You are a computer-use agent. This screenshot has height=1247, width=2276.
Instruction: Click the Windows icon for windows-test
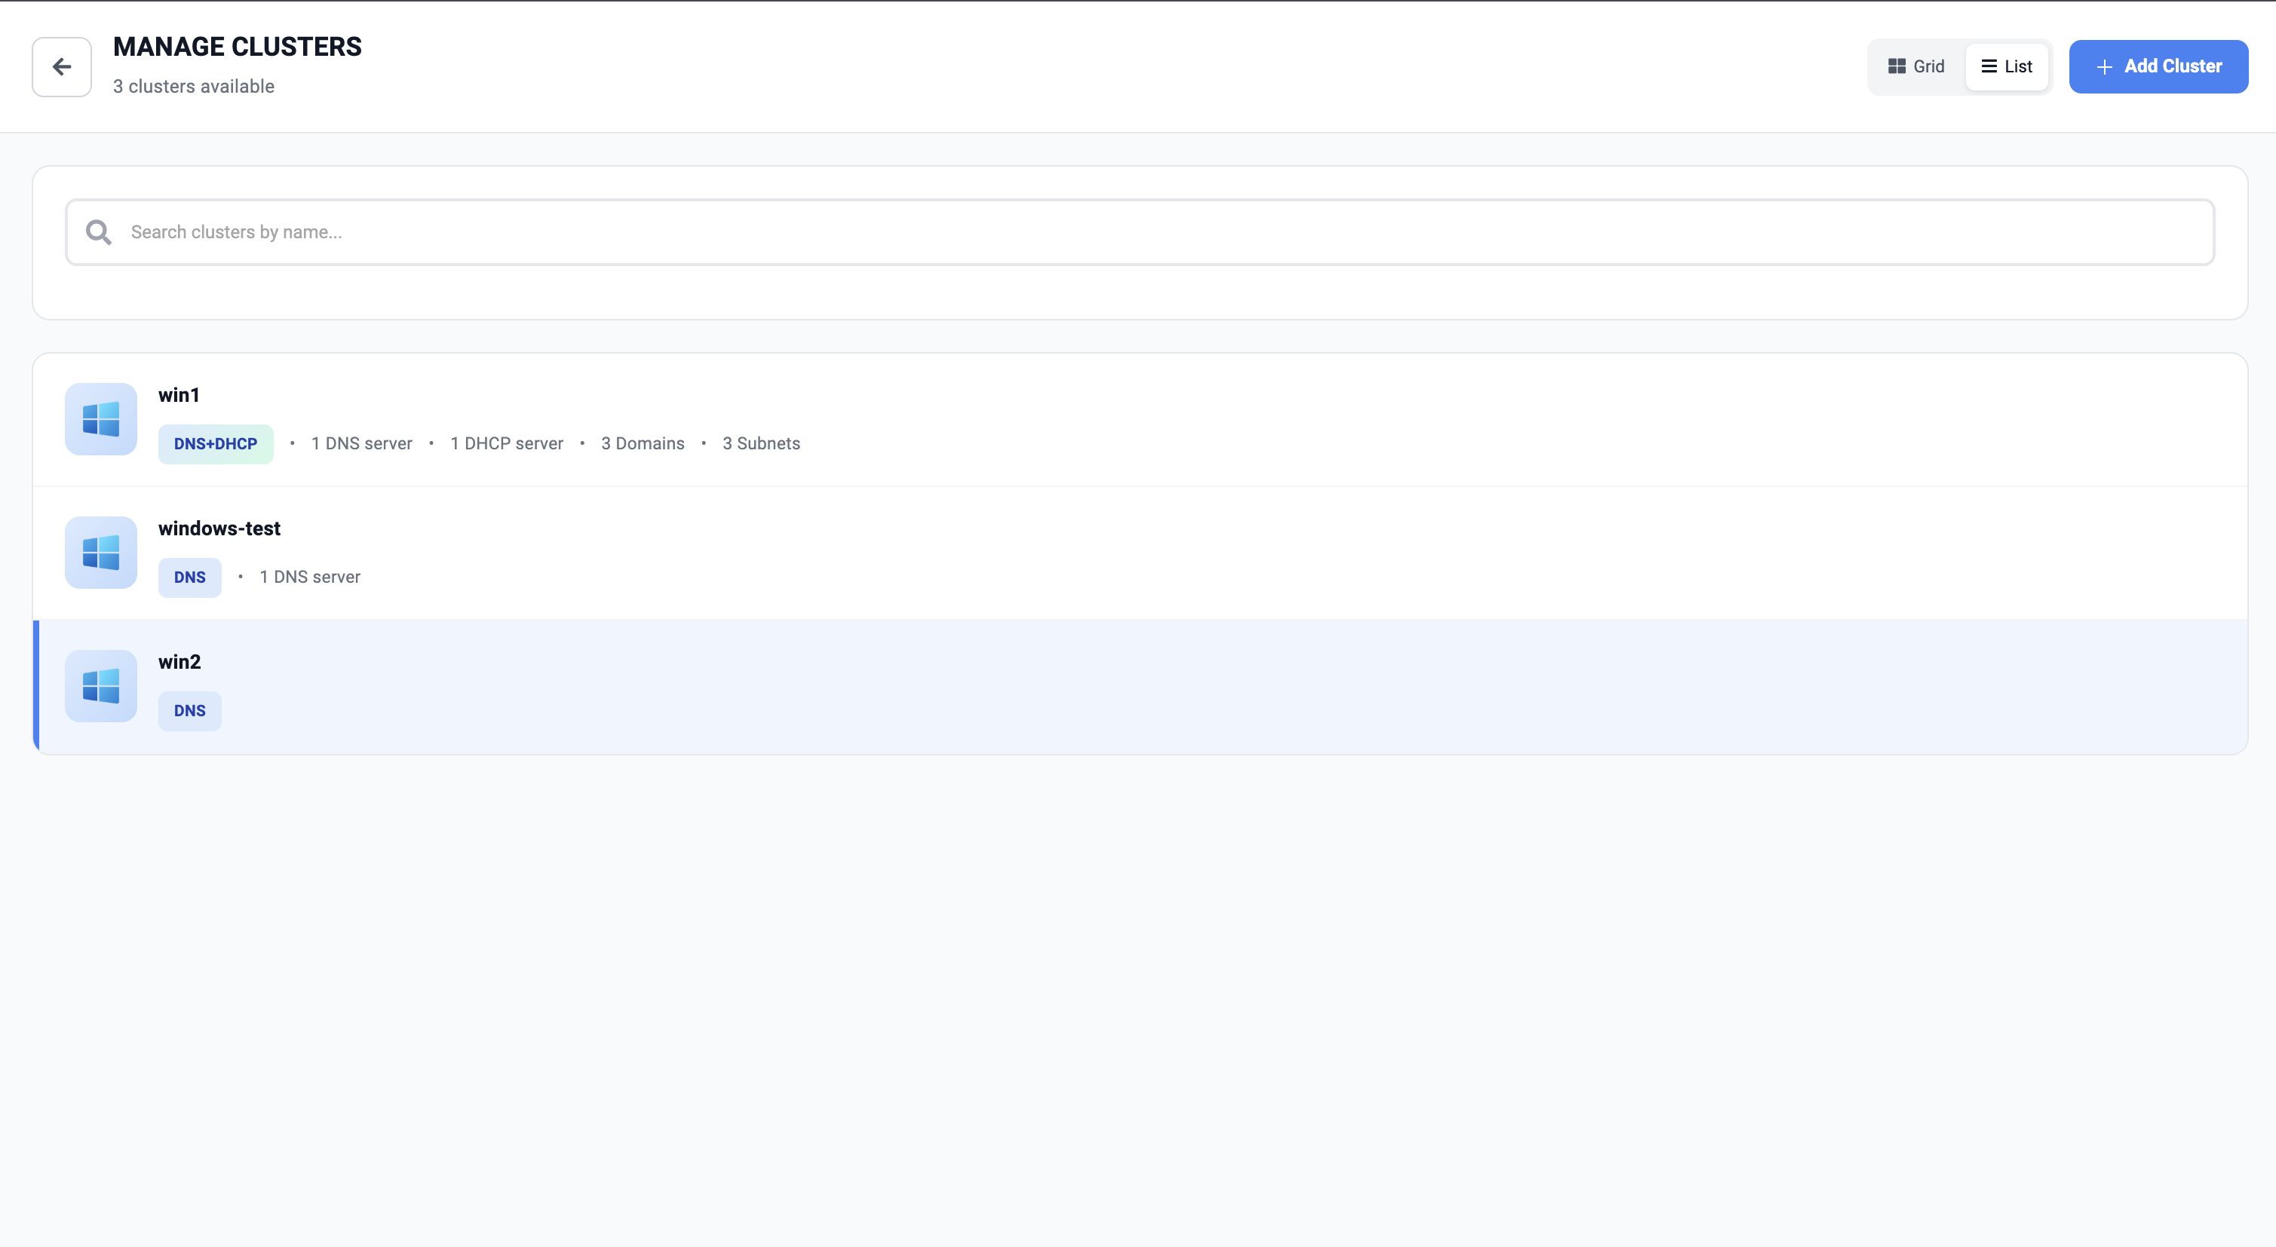101,553
